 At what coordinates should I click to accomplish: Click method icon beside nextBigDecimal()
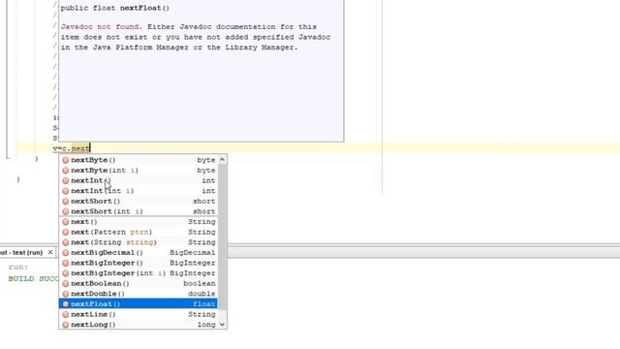[x=66, y=252]
